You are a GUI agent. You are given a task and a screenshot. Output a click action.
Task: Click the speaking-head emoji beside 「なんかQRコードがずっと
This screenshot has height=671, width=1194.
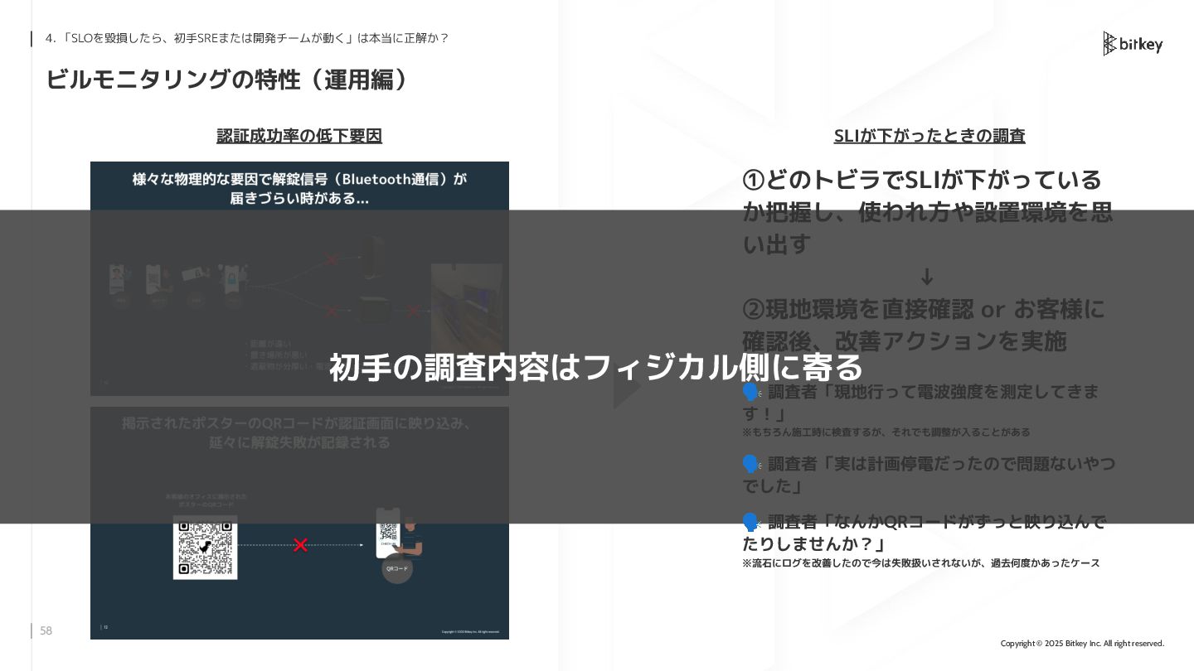click(751, 523)
